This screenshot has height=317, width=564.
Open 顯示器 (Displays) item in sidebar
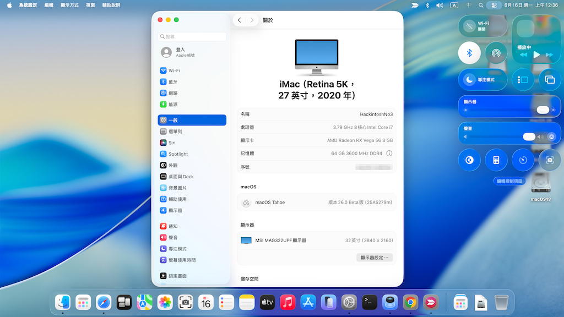(x=192, y=210)
